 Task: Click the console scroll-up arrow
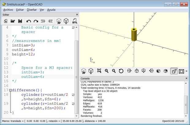(x=186, y=83)
